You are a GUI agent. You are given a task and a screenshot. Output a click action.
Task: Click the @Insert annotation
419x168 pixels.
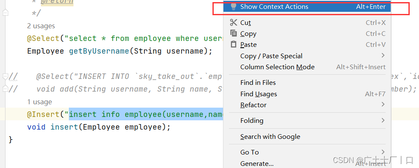click(x=43, y=114)
